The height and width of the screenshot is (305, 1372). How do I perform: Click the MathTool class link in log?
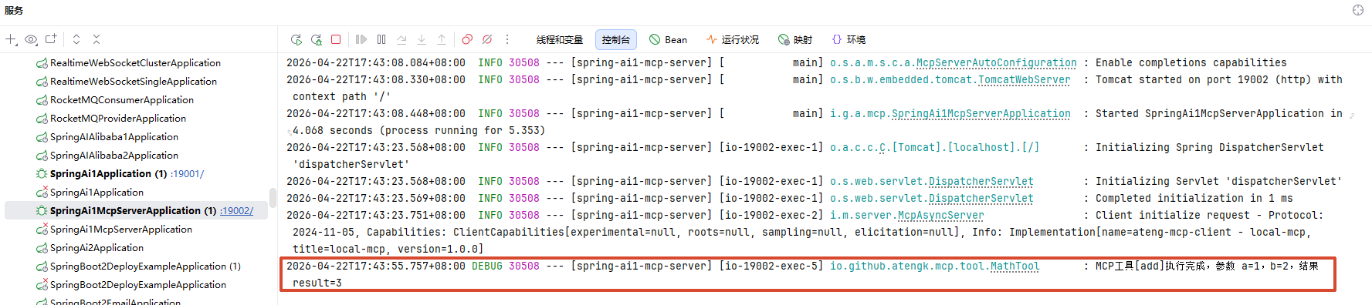[1015, 266]
